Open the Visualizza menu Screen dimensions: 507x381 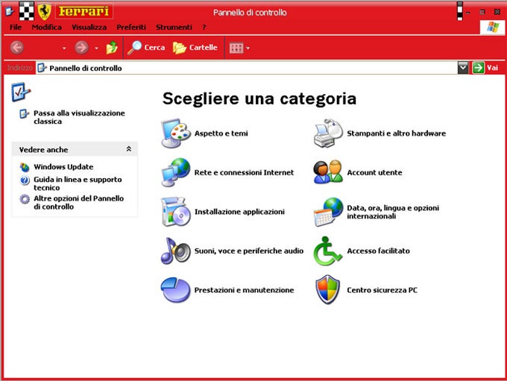pyautogui.click(x=89, y=27)
